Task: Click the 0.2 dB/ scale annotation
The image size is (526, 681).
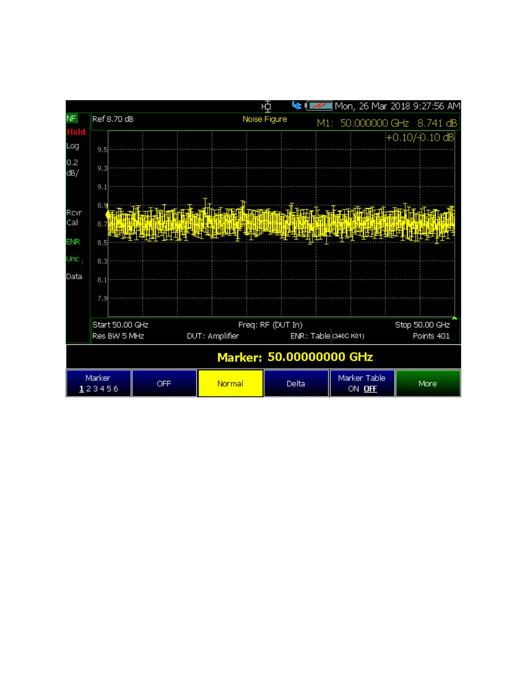Action: (73, 168)
